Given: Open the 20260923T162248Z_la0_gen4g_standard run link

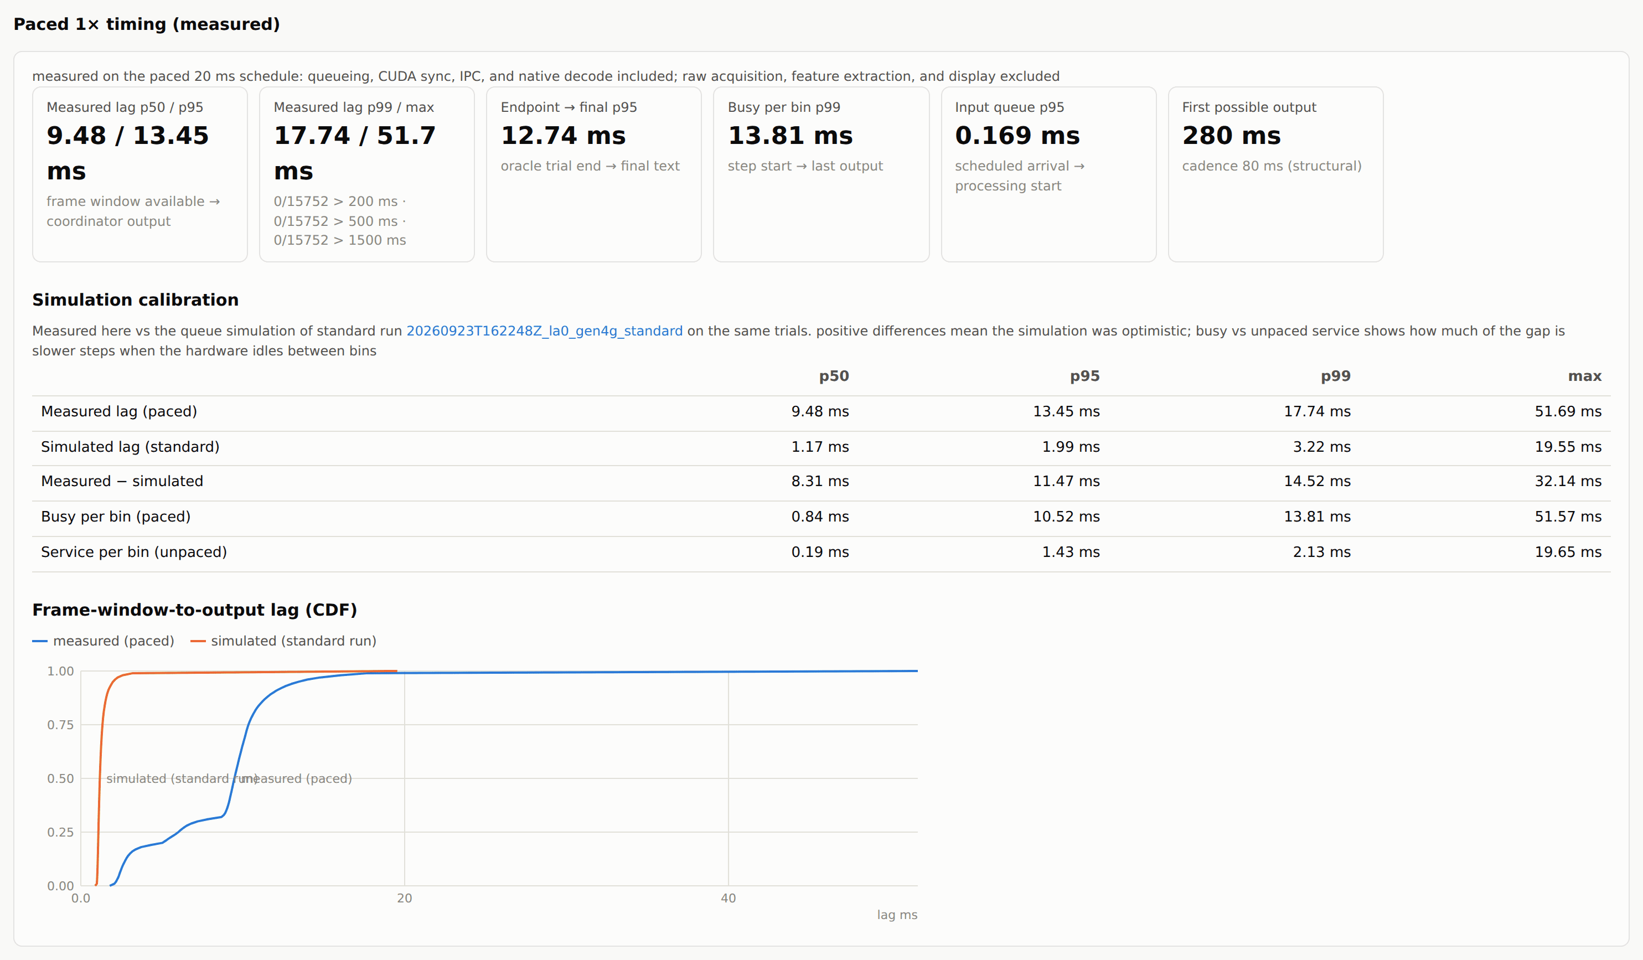Looking at the screenshot, I should [544, 331].
